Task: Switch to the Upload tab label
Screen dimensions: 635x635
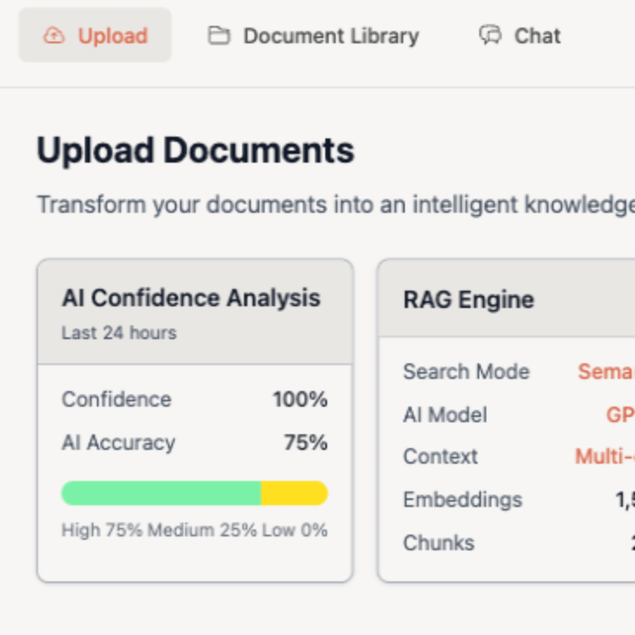Action: [112, 36]
